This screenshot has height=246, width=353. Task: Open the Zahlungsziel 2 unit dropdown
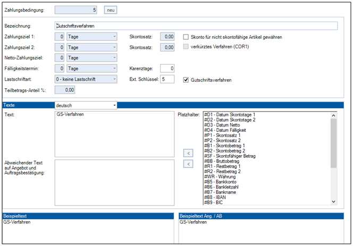(x=114, y=47)
